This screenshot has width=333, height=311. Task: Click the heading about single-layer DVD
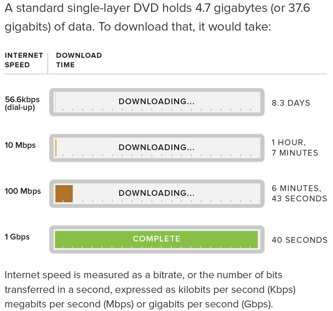click(157, 17)
